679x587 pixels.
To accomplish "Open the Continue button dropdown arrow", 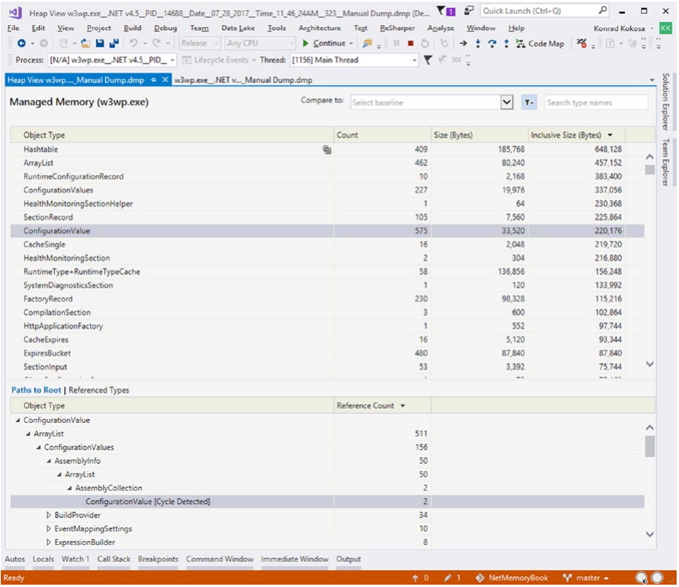I will click(x=351, y=44).
